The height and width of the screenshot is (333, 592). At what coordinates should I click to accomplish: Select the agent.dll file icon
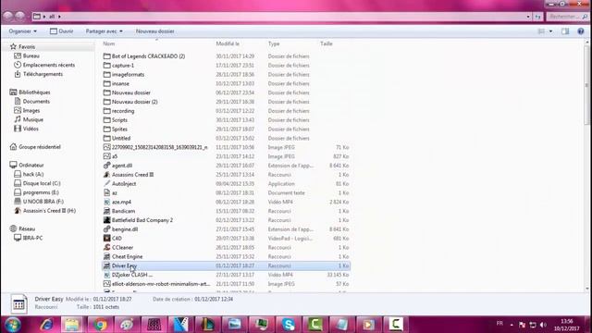pyautogui.click(x=107, y=166)
